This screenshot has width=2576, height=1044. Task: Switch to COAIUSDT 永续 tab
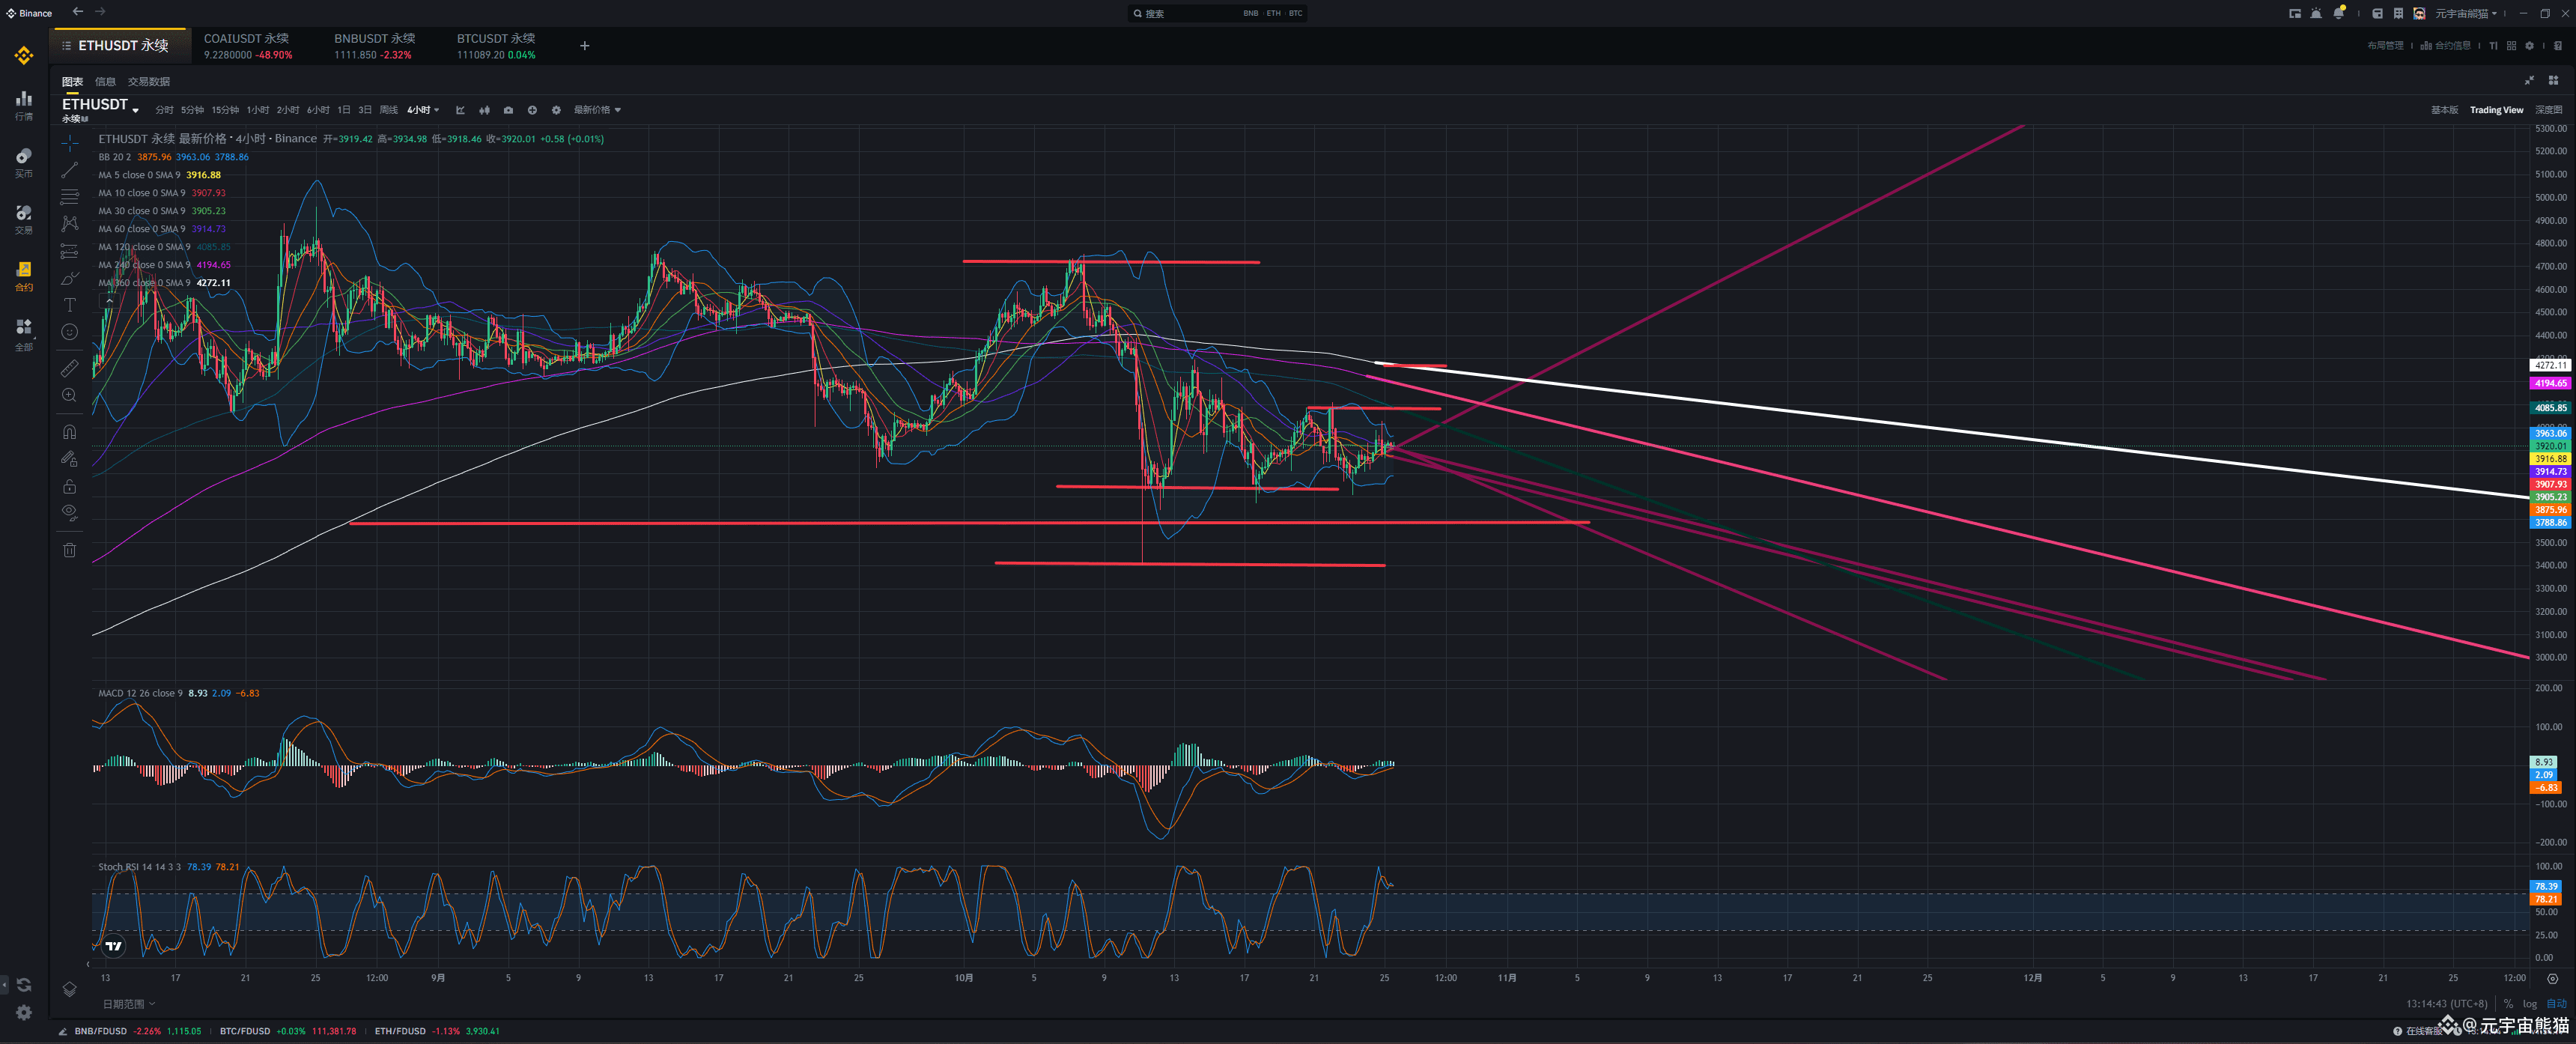coord(248,46)
